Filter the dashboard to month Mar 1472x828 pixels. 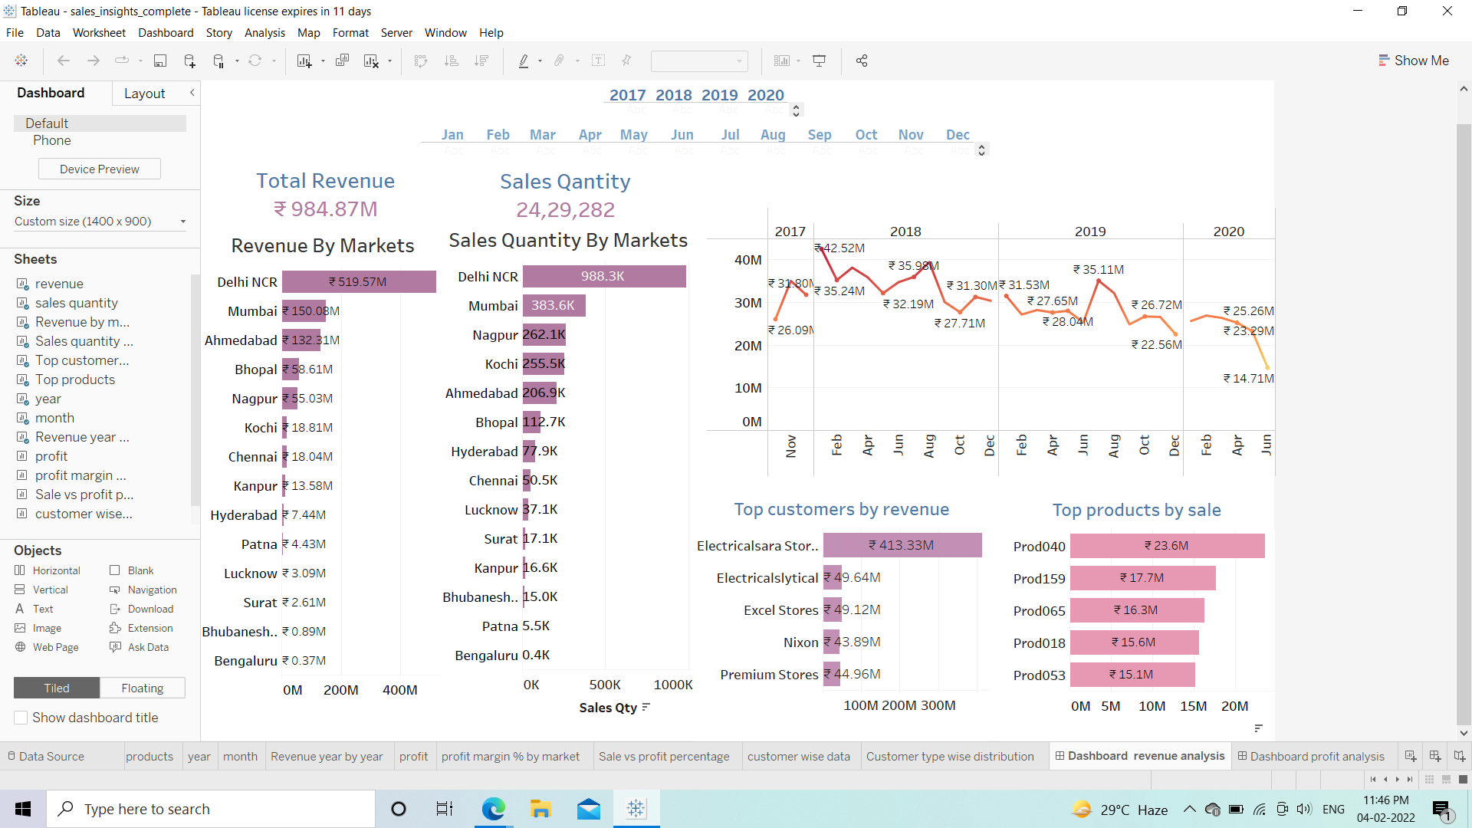(x=543, y=135)
